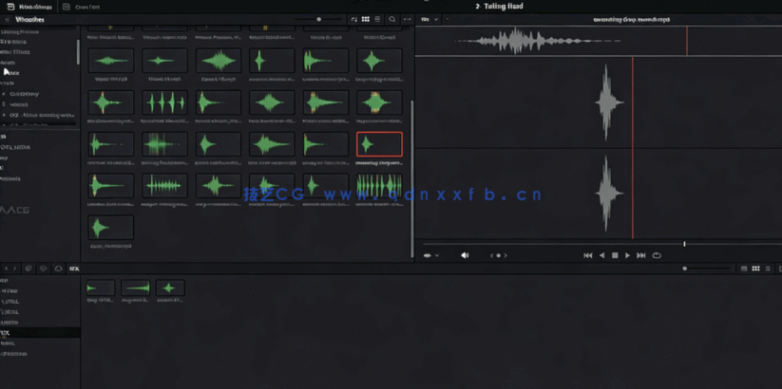Open the Clone Tool button in top bar

(x=81, y=7)
